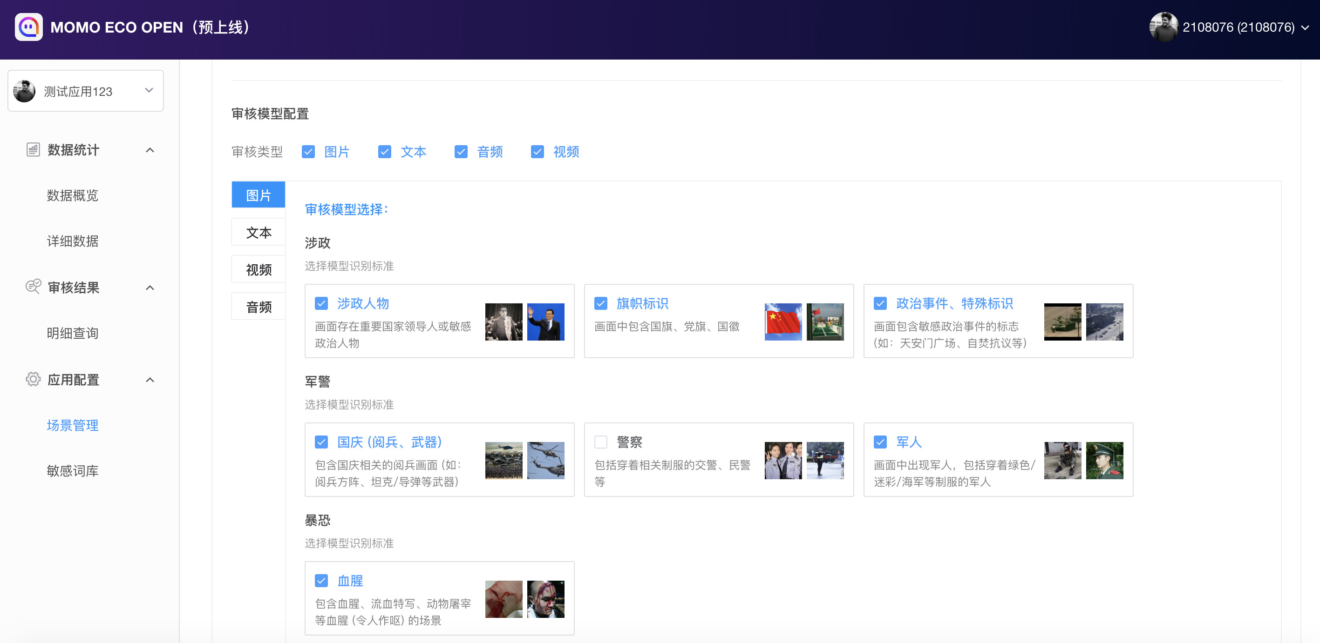Viewport: 1320px width, 643px height.
Task: Toggle the 军人 model checkbox
Action: [x=880, y=442]
